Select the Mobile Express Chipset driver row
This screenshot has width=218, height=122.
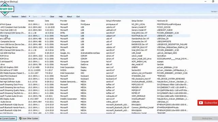[95, 73]
